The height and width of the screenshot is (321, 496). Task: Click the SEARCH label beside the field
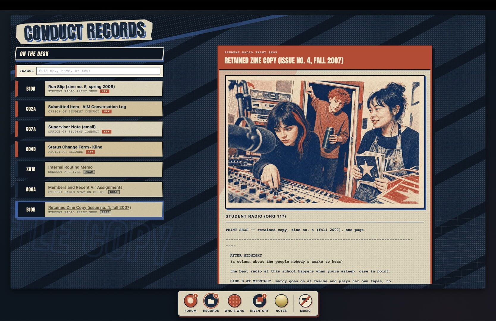click(26, 71)
